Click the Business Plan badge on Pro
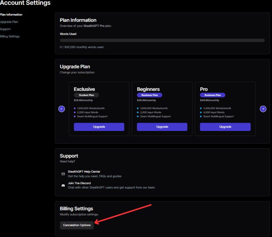 pyautogui.click(x=213, y=95)
